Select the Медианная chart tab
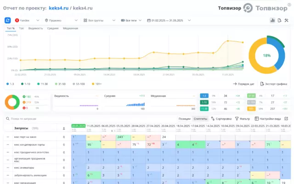Screen dimensions: 294x184 pos(70,29)
